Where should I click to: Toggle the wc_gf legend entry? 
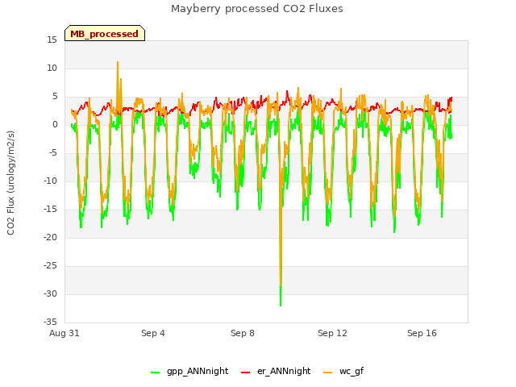[x=343, y=372]
